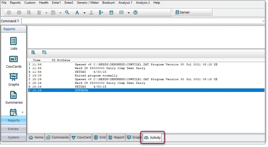Click into the Command input field

(142, 21)
